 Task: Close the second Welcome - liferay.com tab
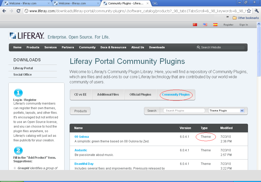pos(98,3)
